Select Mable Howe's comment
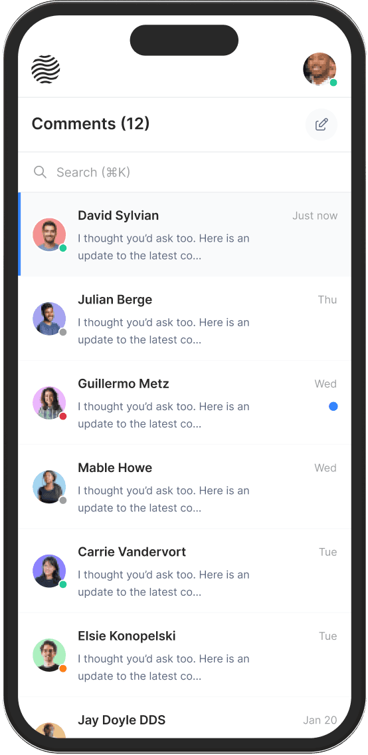This screenshot has height=755, width=368. (x=185, y=487)
